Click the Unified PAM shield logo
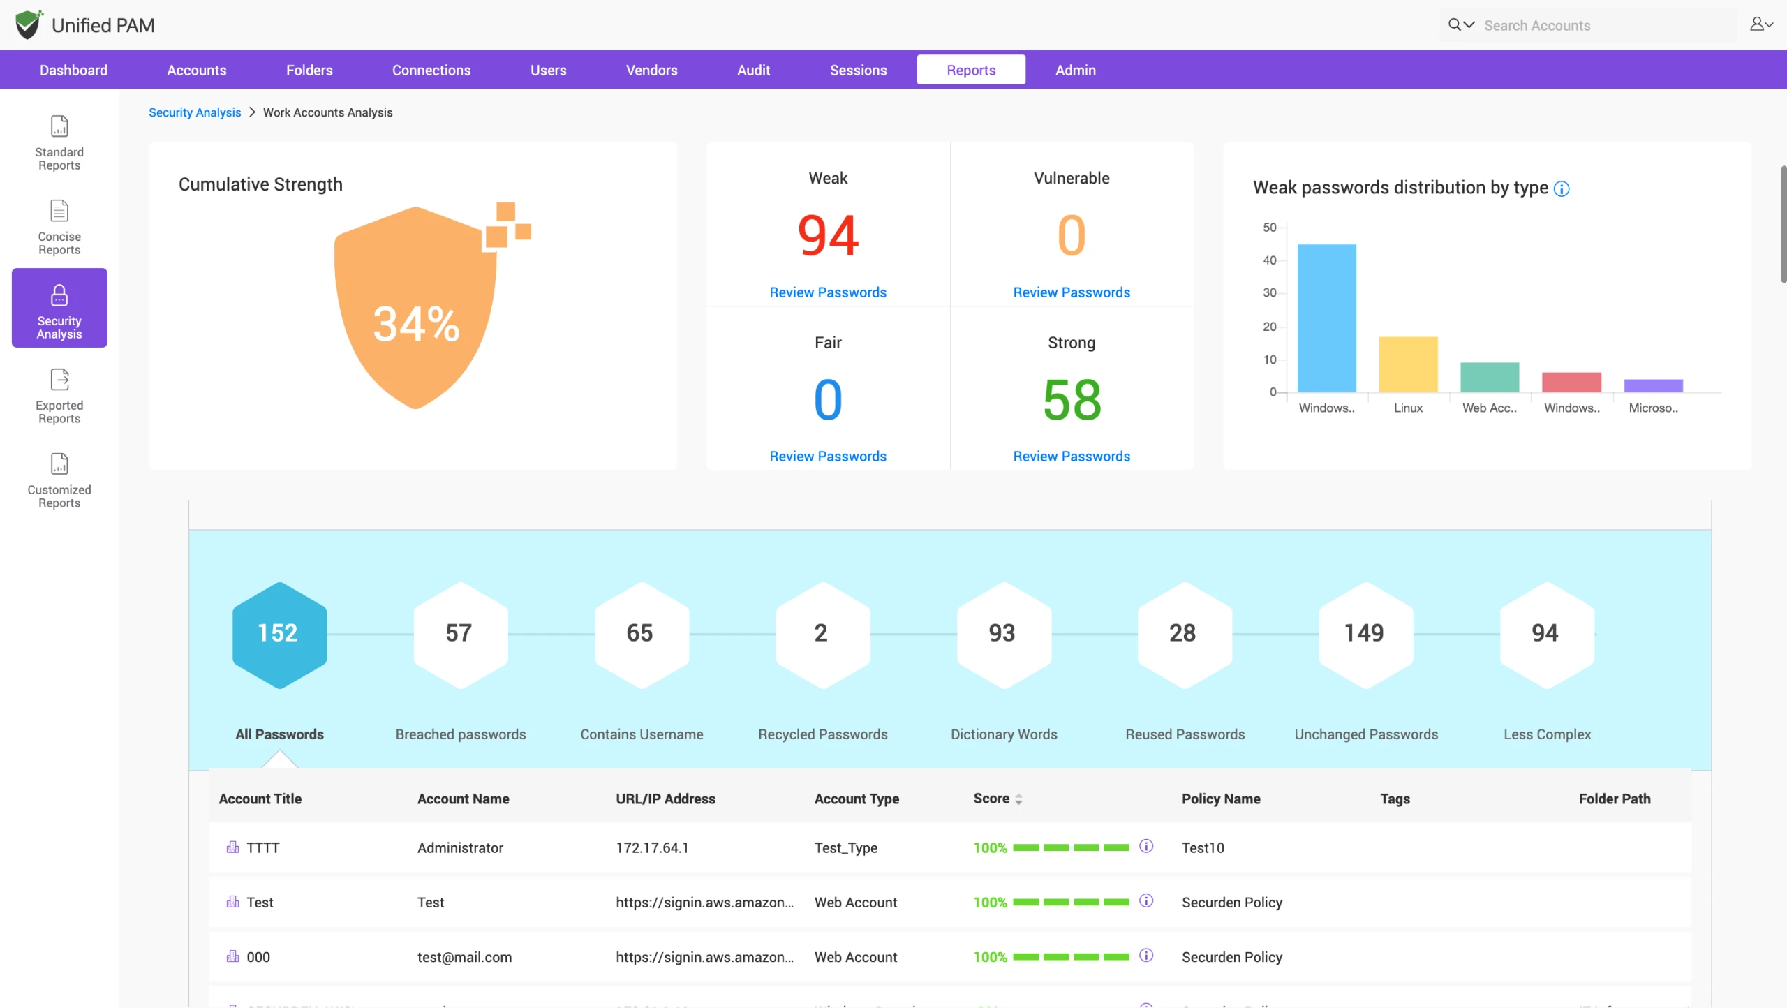The image size is (1787, 1008). (x=29, y=25)
